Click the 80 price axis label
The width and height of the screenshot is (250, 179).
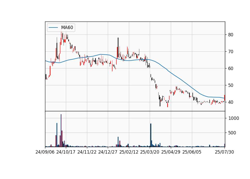pos(230,35)
